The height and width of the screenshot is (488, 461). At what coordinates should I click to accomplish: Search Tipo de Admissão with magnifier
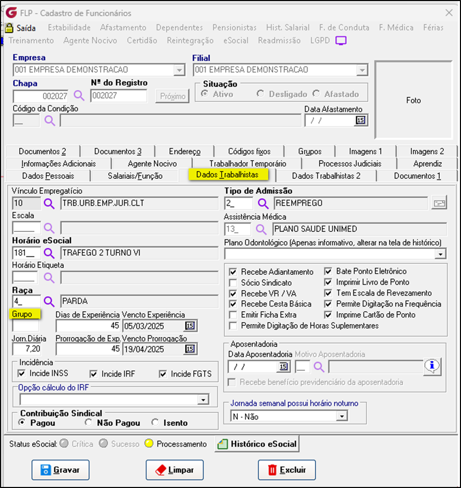263,203
